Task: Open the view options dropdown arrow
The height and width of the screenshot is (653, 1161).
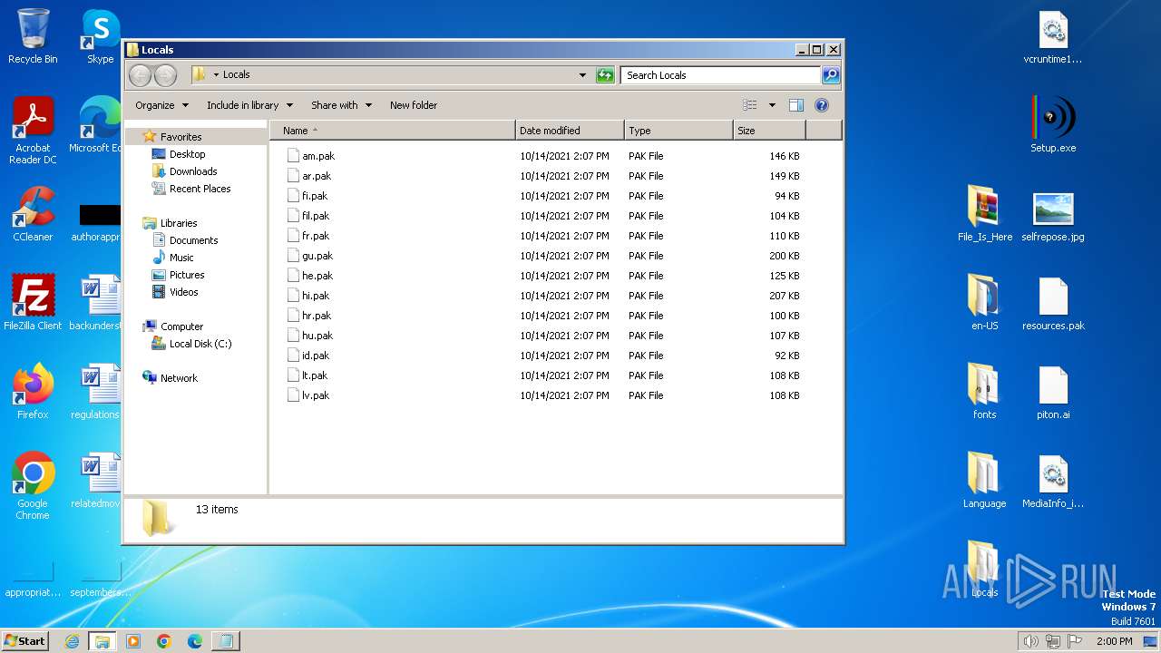Action: (772, 105)
